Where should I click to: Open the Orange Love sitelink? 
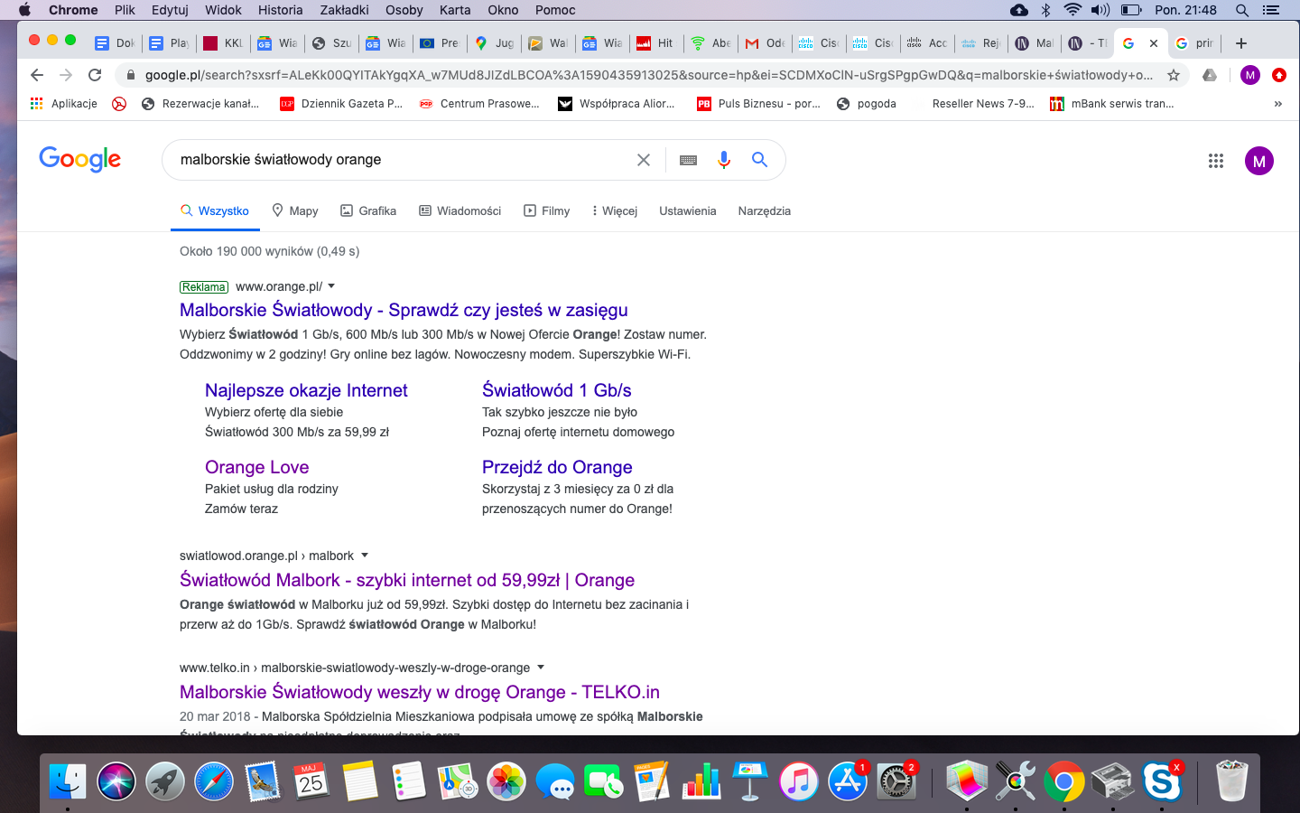click(x=256, y=467)
